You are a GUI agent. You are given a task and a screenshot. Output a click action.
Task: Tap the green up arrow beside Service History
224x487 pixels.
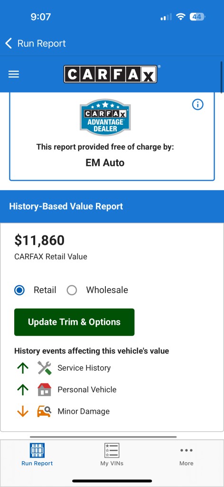(23, 368)
